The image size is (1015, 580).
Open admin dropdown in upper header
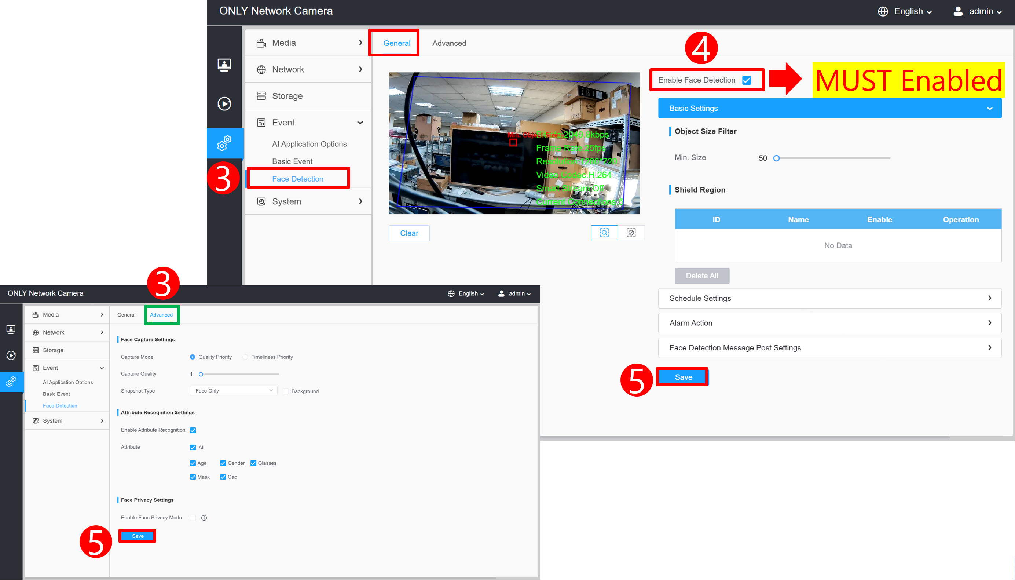(x=985, y=11)
